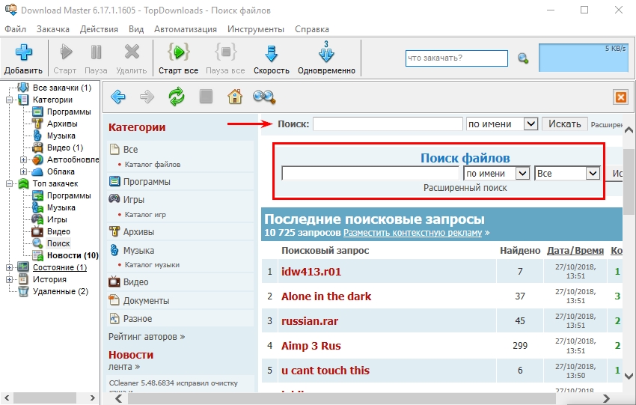Image resolution: width=636 pixels, height=405 pixels.
Task: Expand the Автообновление tree node
Action: [x=23, y=160]
